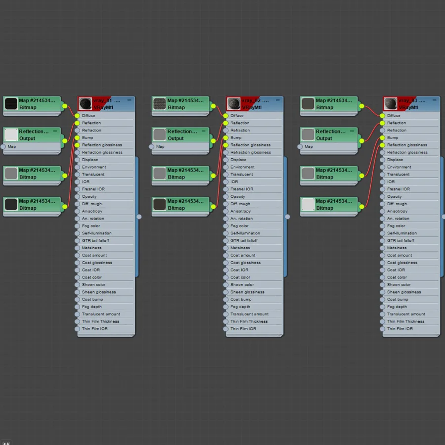Click the Reflection glossiness socket on vray_01

point(77,145)
